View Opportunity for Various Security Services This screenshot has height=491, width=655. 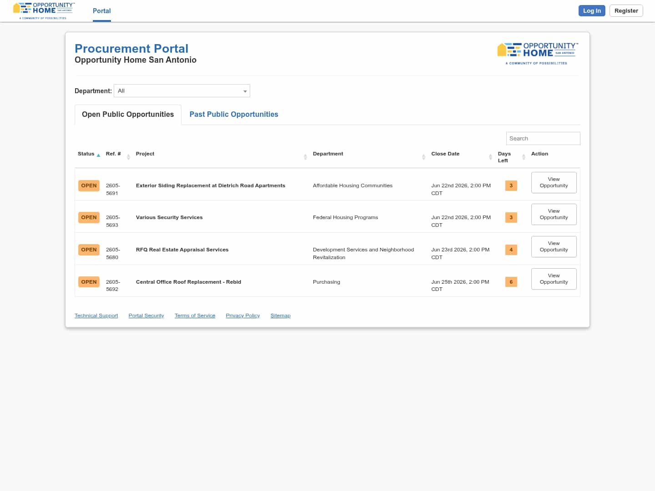(554, 214)
